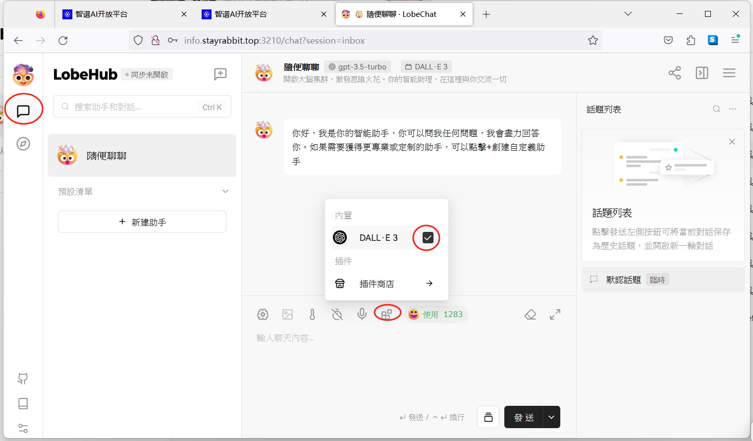Open the plugins blocks icon
Image resolution: width=753 pixels, height=441 pixels.
pos(387,314)
